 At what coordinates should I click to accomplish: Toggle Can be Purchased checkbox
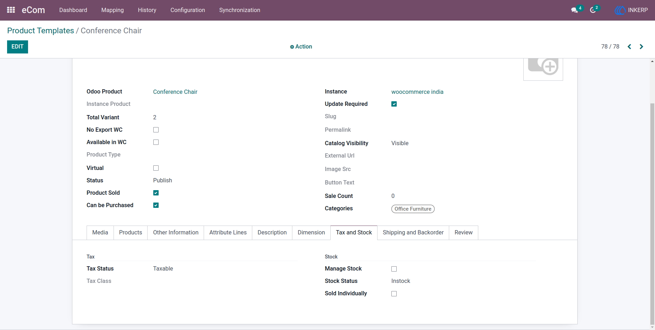point(156,205)
